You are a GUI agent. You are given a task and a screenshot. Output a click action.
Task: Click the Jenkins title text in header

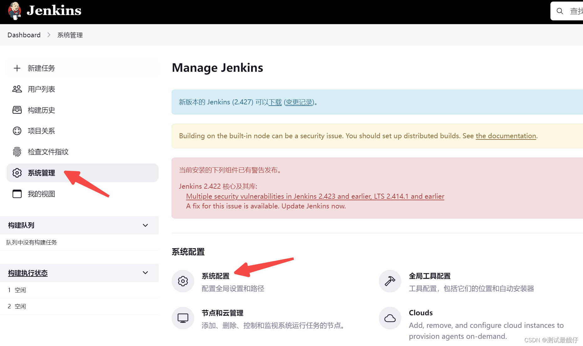54,11
